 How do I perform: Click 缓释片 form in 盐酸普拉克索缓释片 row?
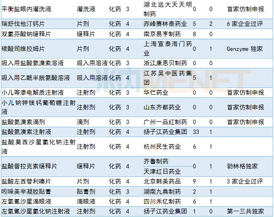coord(86,166)
